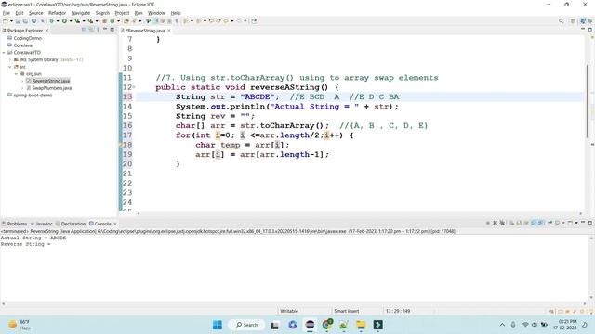Click the Save toolbar icon
The image size is (595, 334).
[x=18, y=21]
